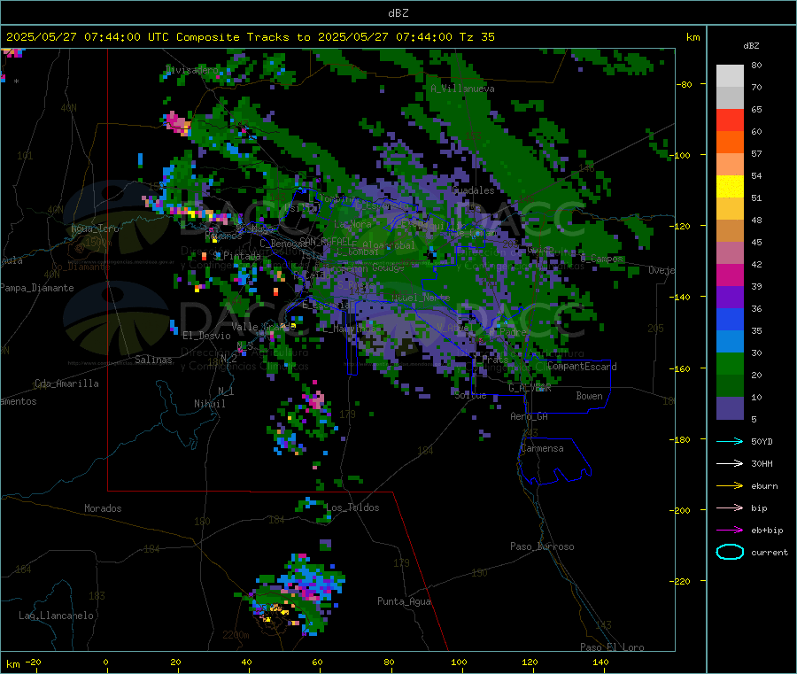Click the -20 km label on the bottom axis
Viewport: 797px width, 674px height.
point(33,662)
